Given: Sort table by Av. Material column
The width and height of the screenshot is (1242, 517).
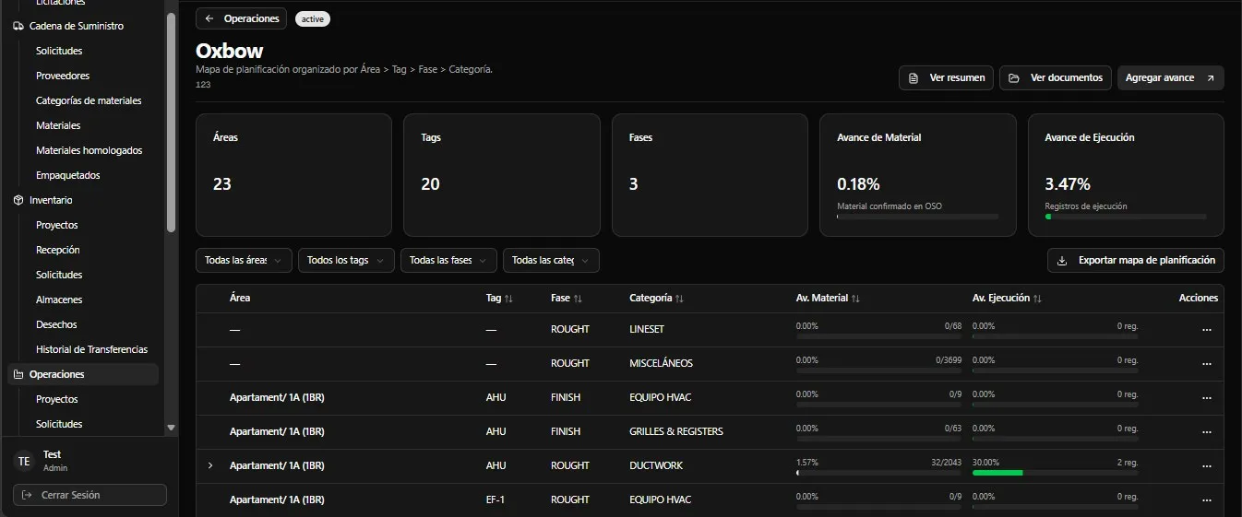Looking at the screenshot, I should pos(829,299).
